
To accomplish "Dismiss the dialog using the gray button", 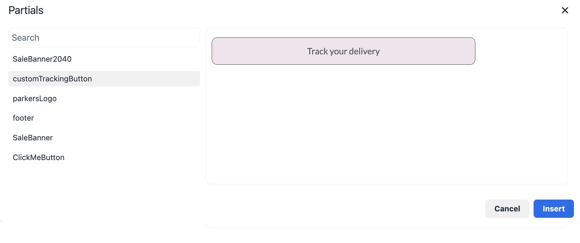I will coord(507,209).
